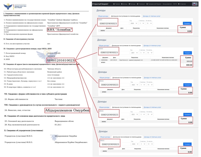This screenshot has width=201, height=157.
Task: Open По месяц dropdown in the 2023 panel
Action: click(x=150, y=114)
